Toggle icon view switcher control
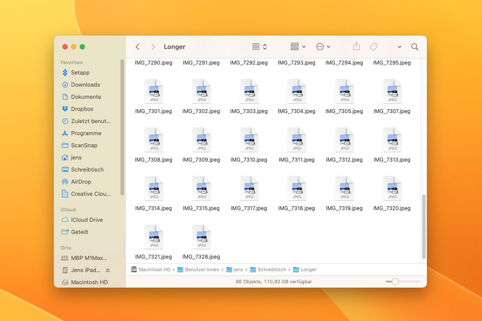 260,47
